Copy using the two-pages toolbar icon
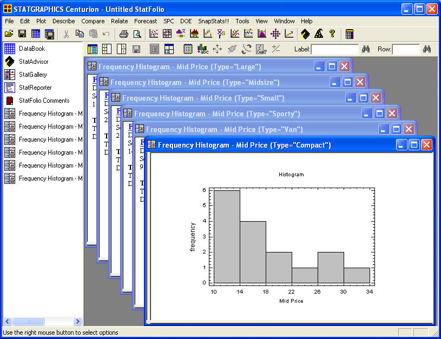 tap(80, 34)
